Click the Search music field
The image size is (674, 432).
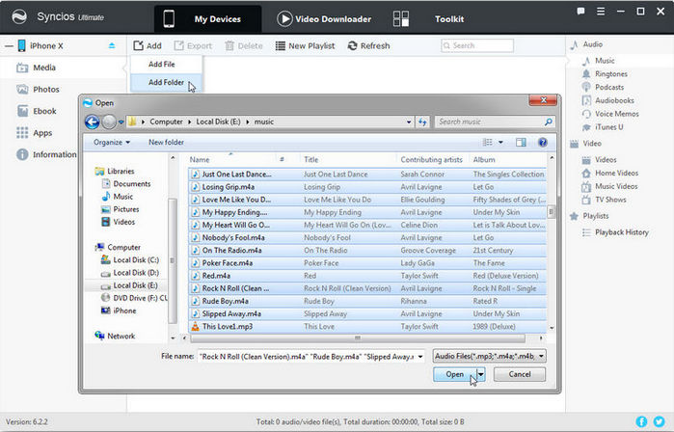point(496,122)
